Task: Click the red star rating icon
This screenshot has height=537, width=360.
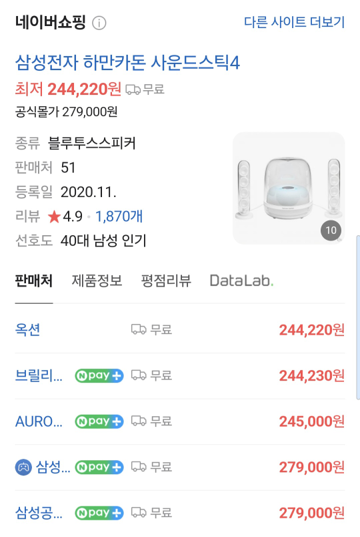Action: click(x=54, y=217)
